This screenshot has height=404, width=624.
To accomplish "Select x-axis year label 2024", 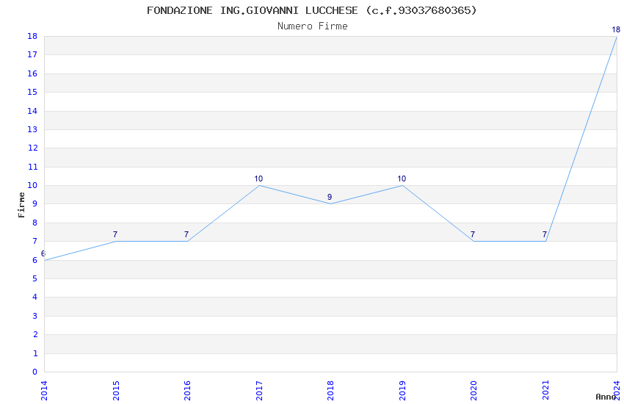I will [617, 391].
